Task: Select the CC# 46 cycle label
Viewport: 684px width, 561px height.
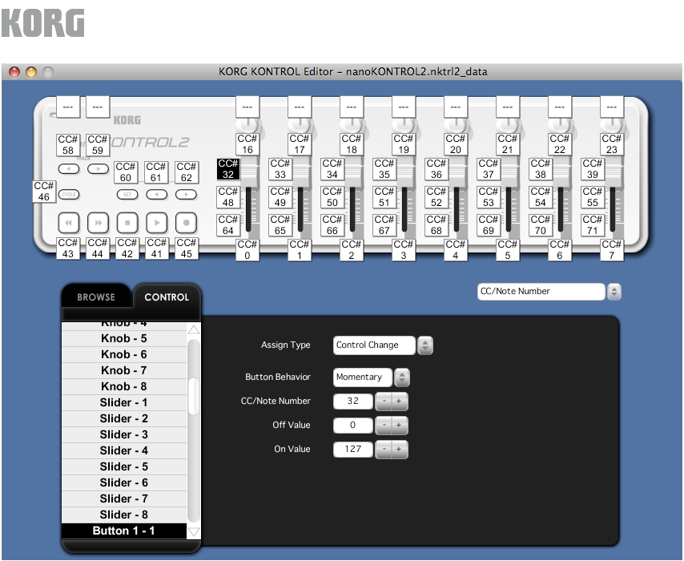Action: [x=44, y=192]
